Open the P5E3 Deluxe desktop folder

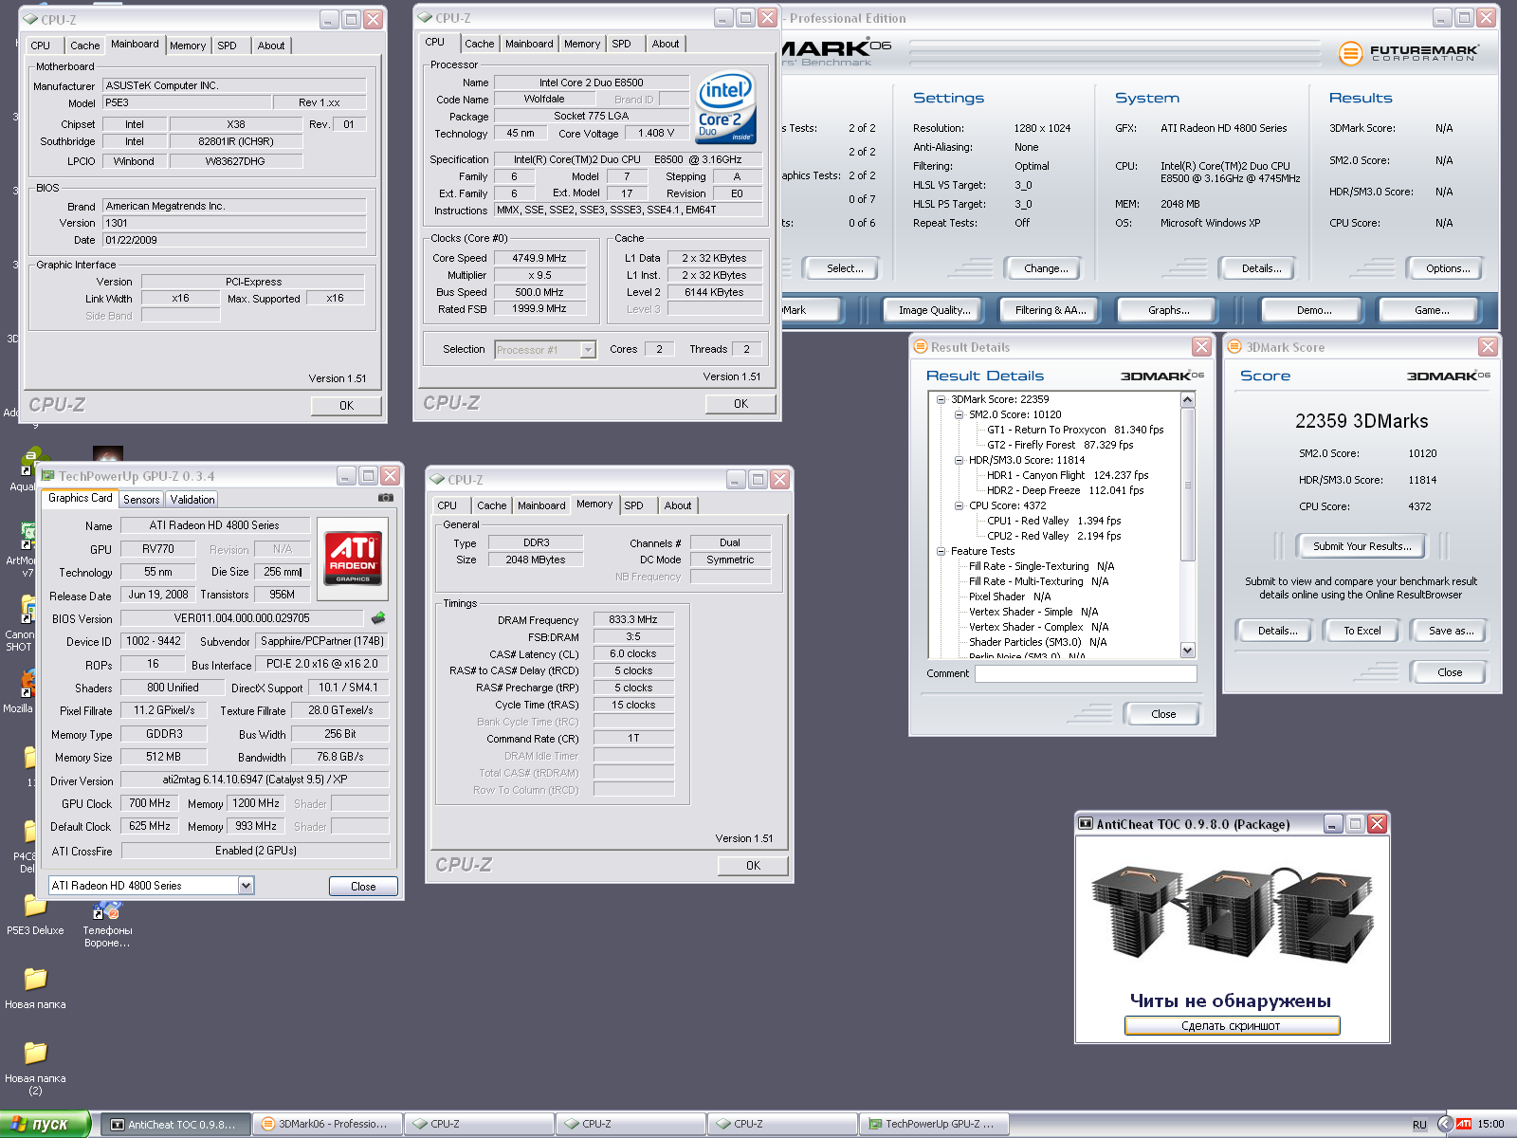click(x=35, y=913)
